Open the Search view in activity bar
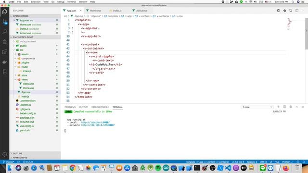The width and height of the screenshot is (308, 173). [x=4, y=32]
